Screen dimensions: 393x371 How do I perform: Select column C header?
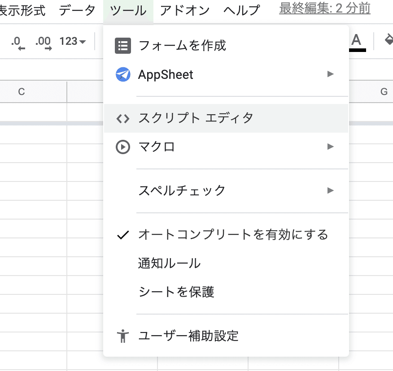(21, 92)
